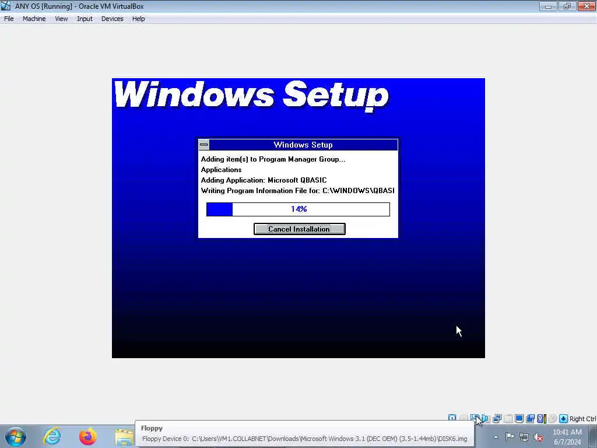597x448 pixels.
Task: Launch Firefox from the taskbar
Action: (87, 436)
